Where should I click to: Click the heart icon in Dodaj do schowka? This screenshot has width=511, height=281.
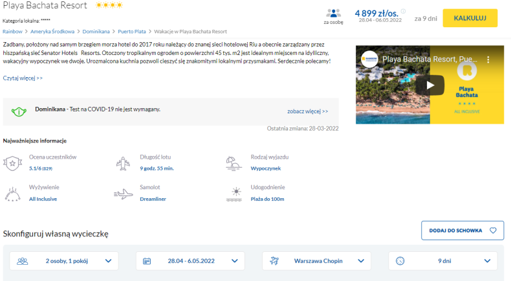pos(493,230)
